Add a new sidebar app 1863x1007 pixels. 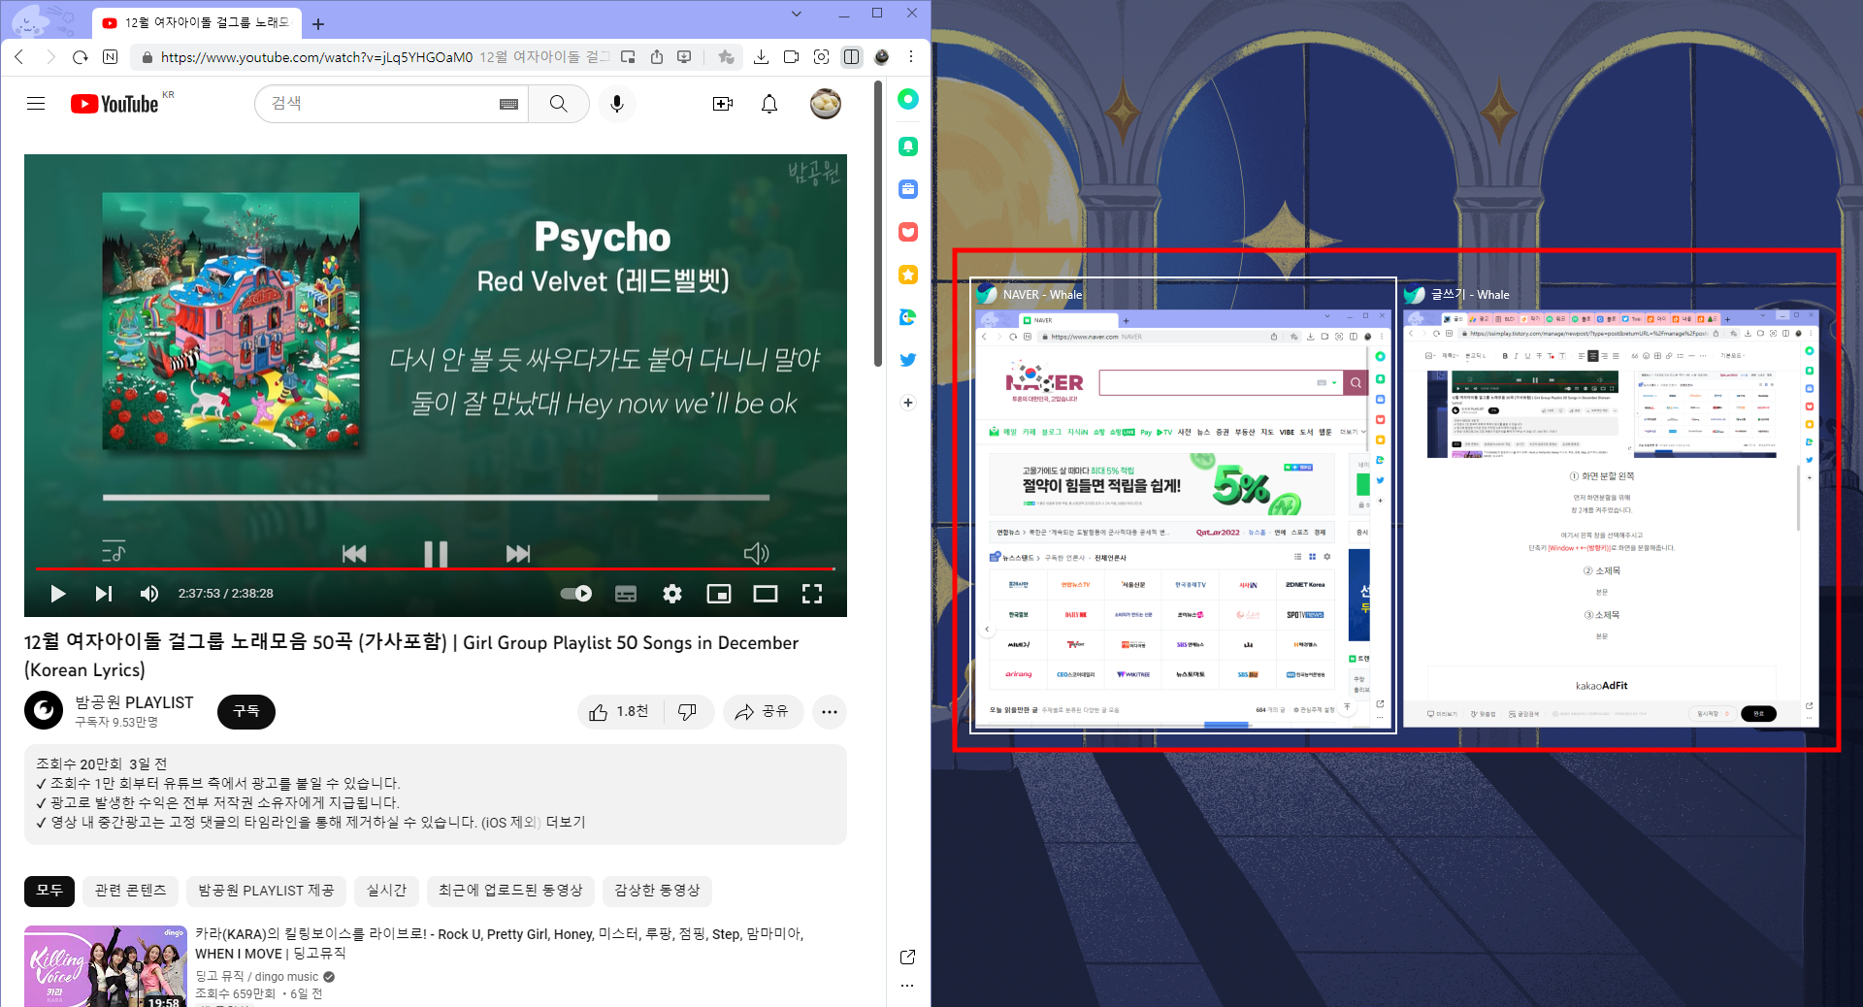(908, 403)
